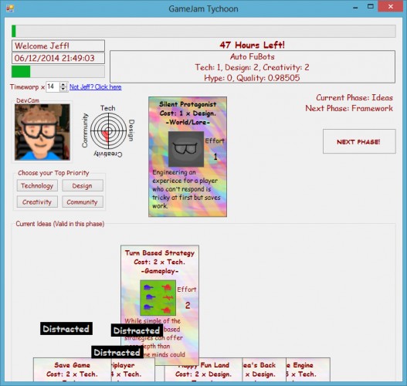
Task: Select the 'ea's Back' Design idea card
Action: click(x=264, y=370)
